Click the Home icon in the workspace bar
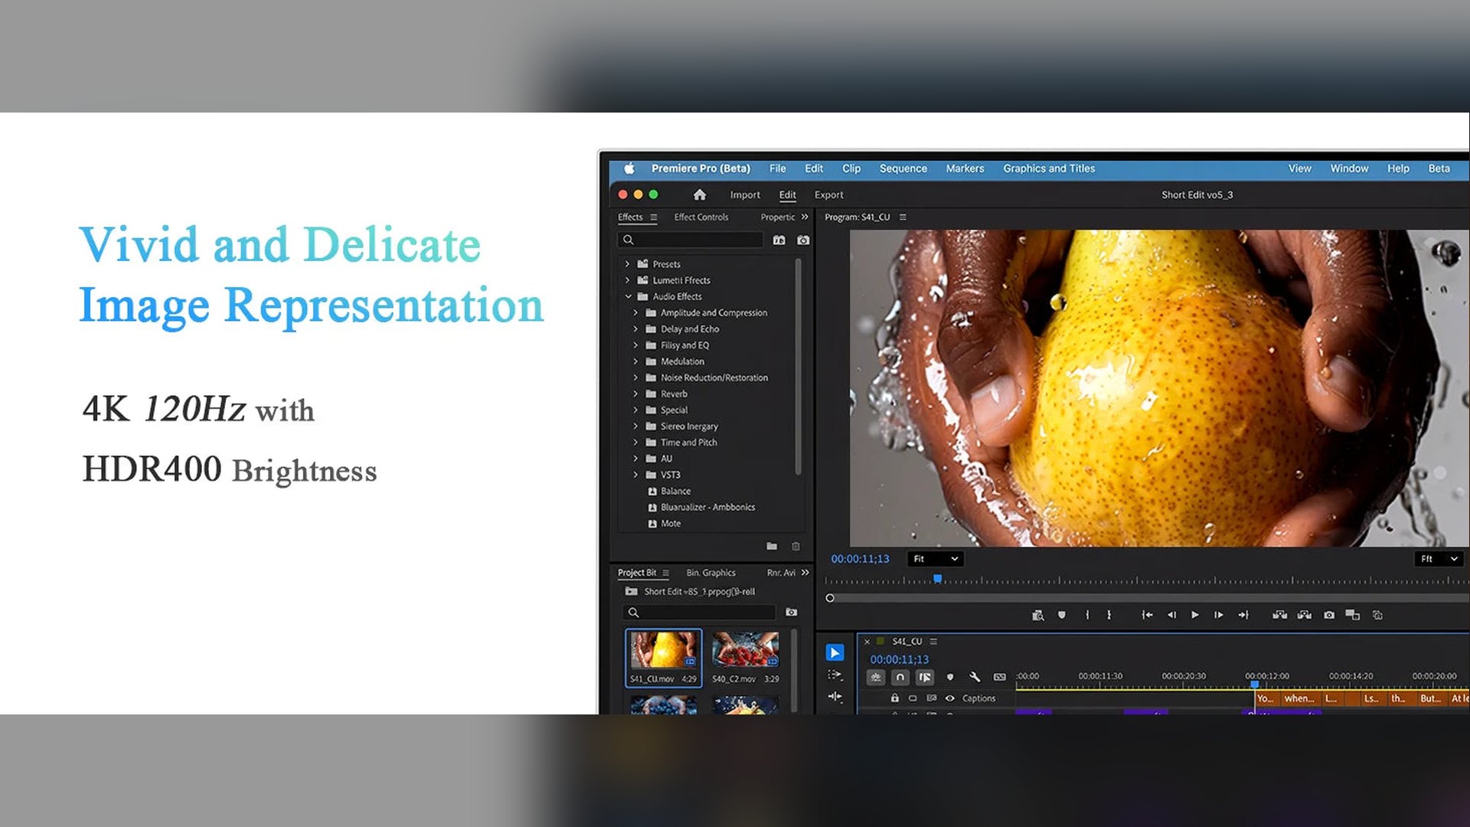The height and width of the screenshot is (827, 1470). pos(699,194)
